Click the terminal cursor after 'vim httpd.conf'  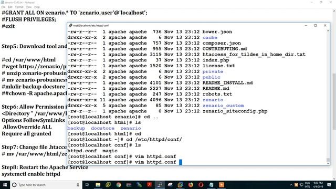181,162
